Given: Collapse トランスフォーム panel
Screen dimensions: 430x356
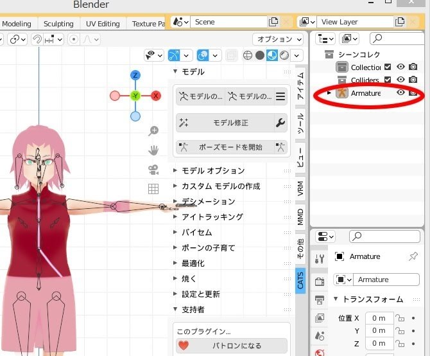Looking at the screenshot, I should click(336, 299).
